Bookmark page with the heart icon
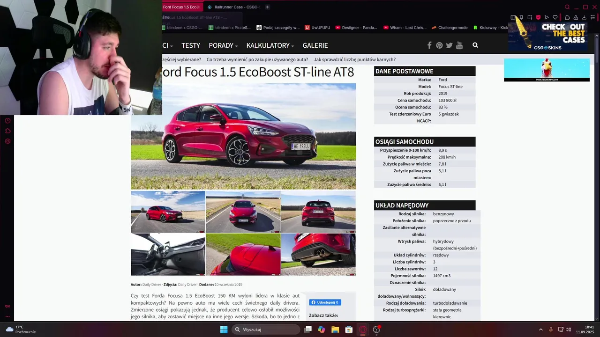The width and height of the screenshot is (600, 337). [x=555, y=17]
